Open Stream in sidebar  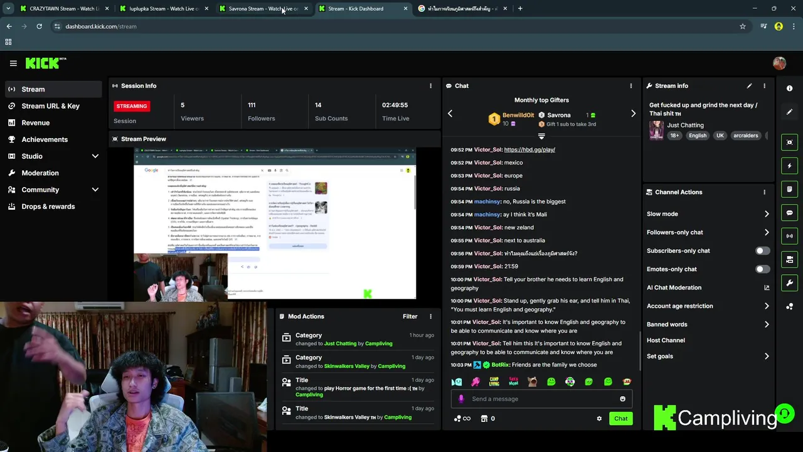pos(53,89)
